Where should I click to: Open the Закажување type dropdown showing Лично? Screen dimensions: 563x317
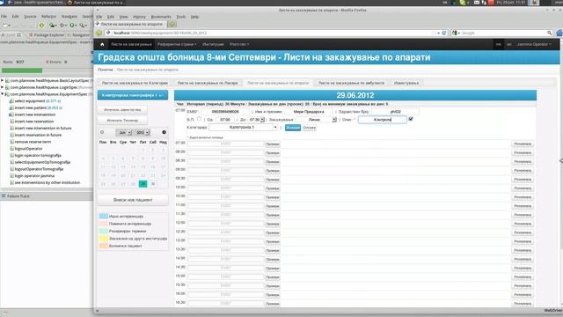317,120
